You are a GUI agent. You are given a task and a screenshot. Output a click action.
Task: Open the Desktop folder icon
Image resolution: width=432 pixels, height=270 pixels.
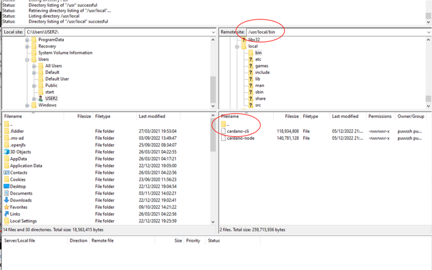pyautogui.click(x=7, y=186)
